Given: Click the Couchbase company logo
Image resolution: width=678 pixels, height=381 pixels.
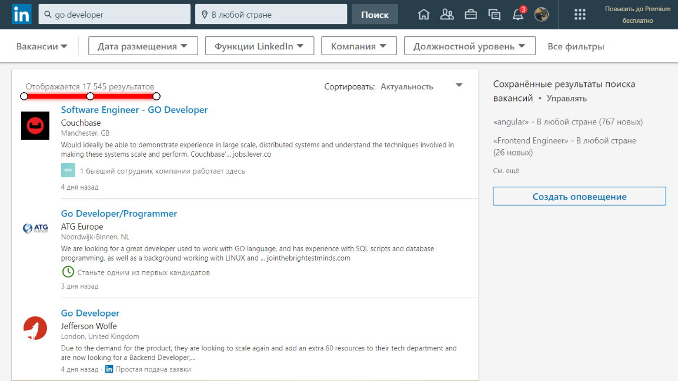Looking at the screenshot, I should (35, 126).
